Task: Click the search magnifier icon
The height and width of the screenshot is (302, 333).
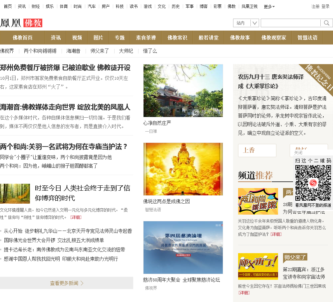Action: tap(327, 23)
